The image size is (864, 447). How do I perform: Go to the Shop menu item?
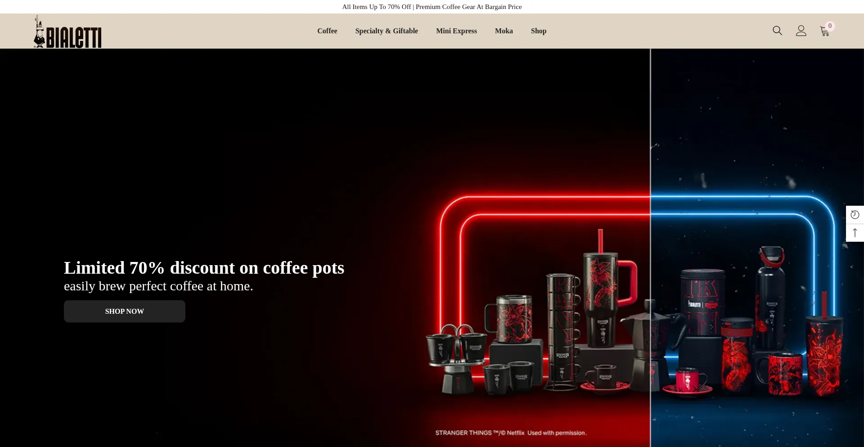point(539,31)
